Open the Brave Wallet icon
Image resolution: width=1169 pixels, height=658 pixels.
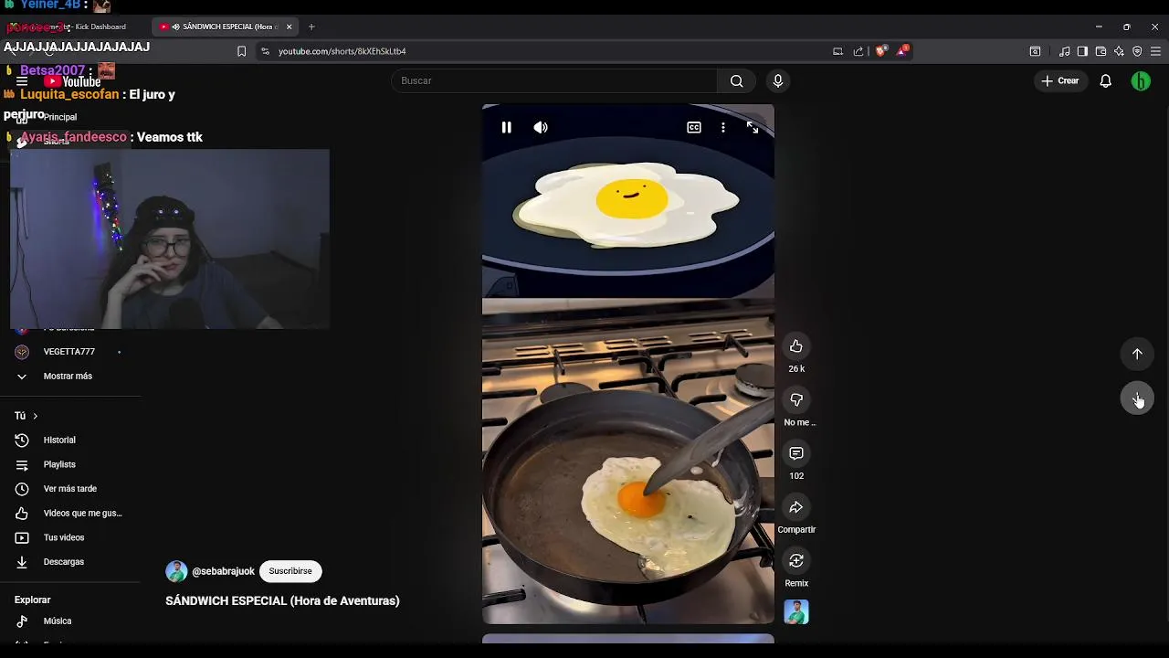tap(1101, 51)
